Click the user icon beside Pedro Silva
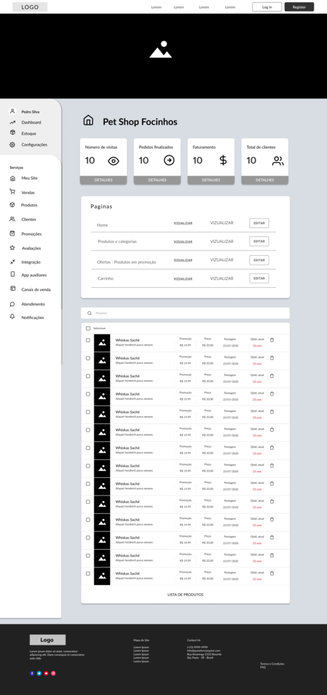The width and height of the screenshot is (327, 695). point(12,111)
